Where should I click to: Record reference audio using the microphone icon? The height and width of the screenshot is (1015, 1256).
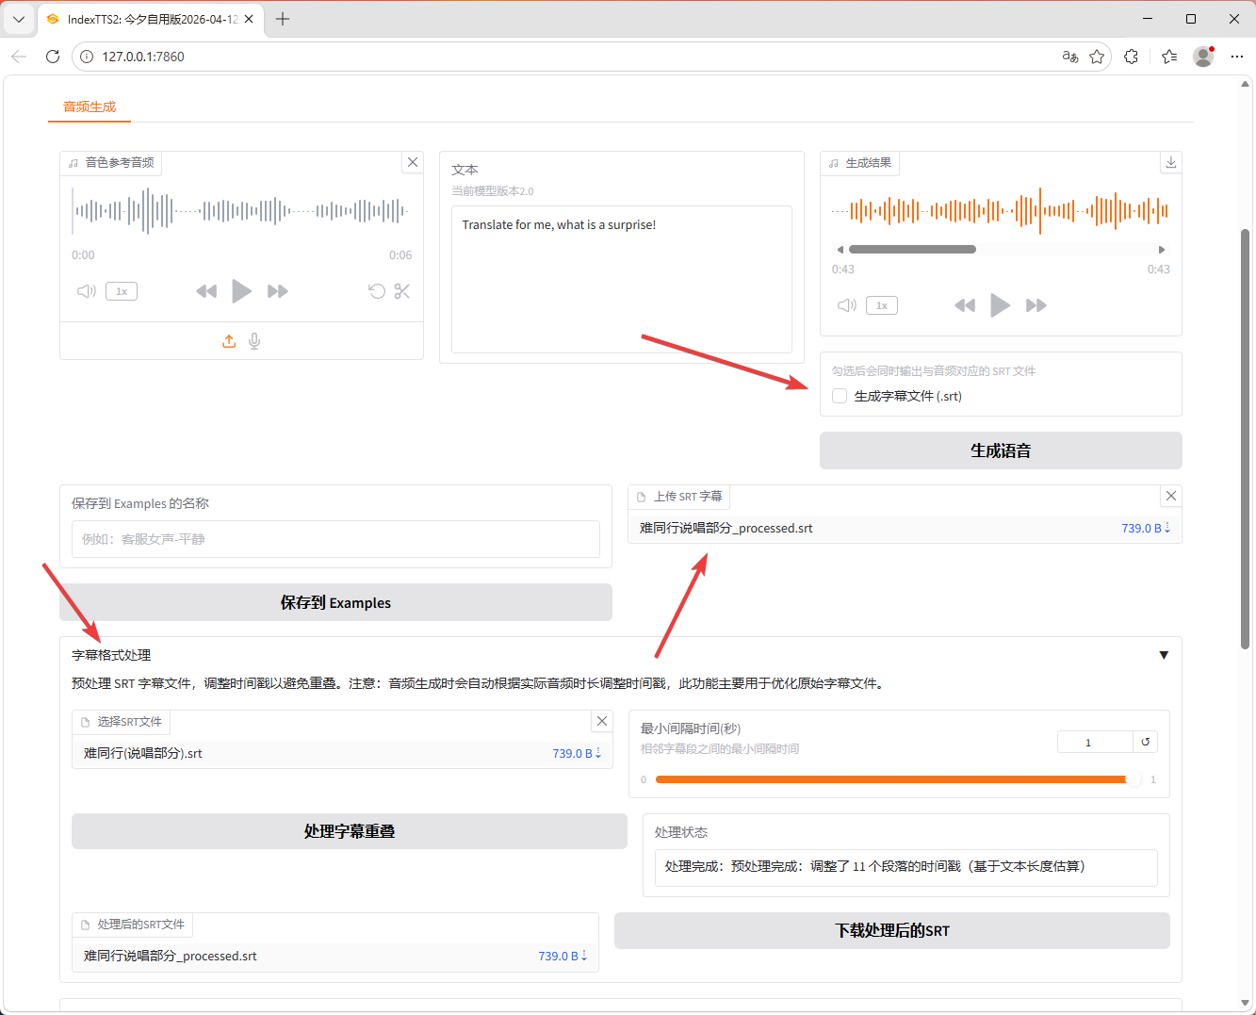(x=254, y=340)
